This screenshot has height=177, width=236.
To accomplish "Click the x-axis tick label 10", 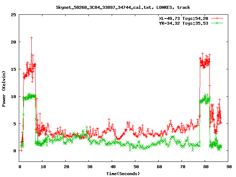I will [43, 167].
